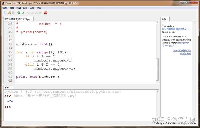Image resolution: width=200 pixels, height=128 pixels.
Task: Open the 帮助 menu
Action: 39,8
